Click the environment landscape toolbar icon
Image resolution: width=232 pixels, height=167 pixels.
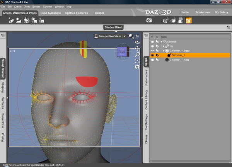click(19, 20)
